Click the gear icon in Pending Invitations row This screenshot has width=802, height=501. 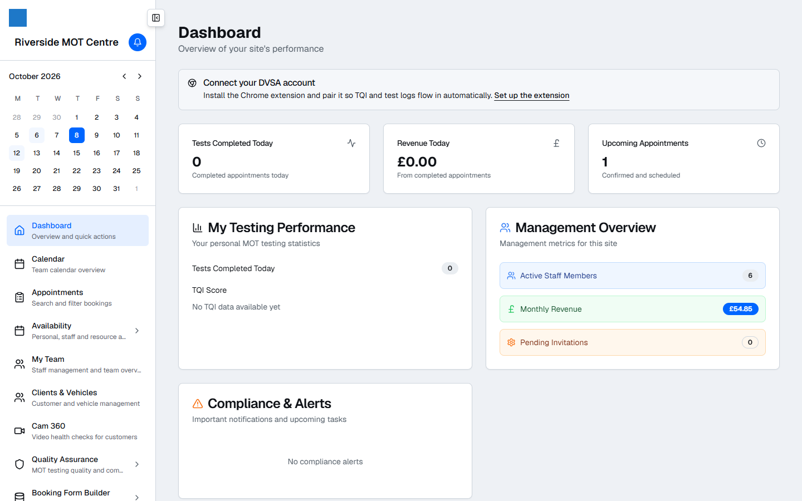pos(511,342)
